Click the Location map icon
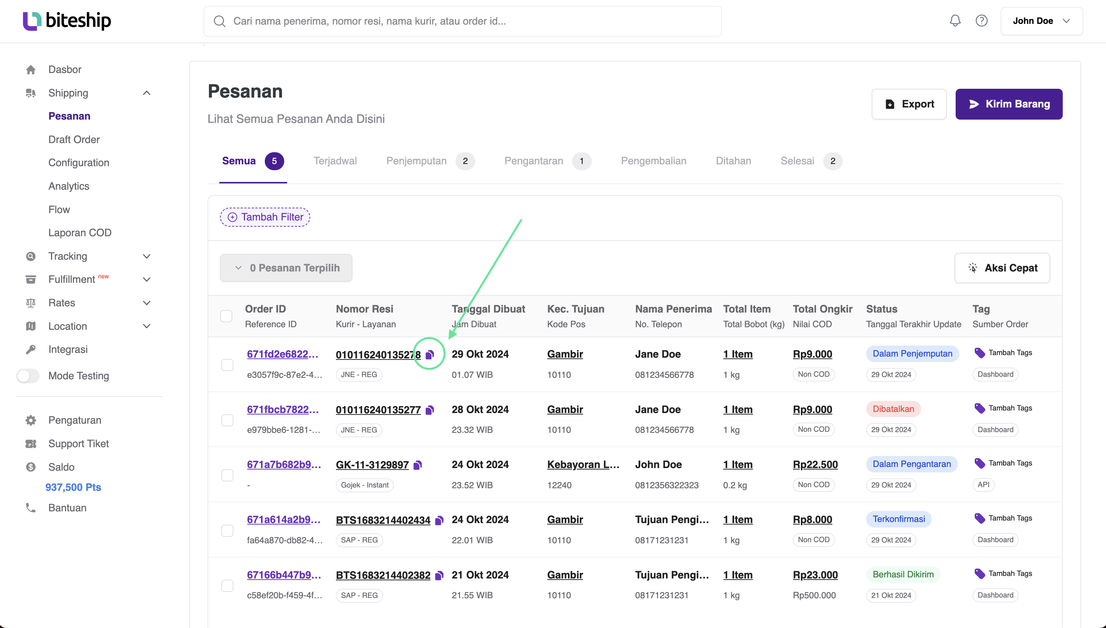1106x628 pixels. pos(30,326)
